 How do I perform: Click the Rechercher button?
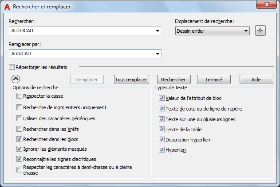pos(174,80)
